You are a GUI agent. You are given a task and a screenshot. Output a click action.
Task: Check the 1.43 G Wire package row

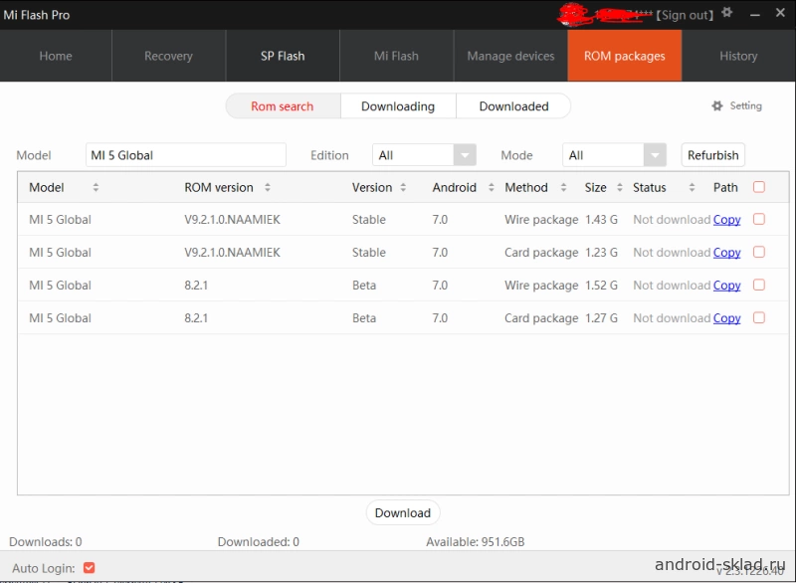pos(759,219)
